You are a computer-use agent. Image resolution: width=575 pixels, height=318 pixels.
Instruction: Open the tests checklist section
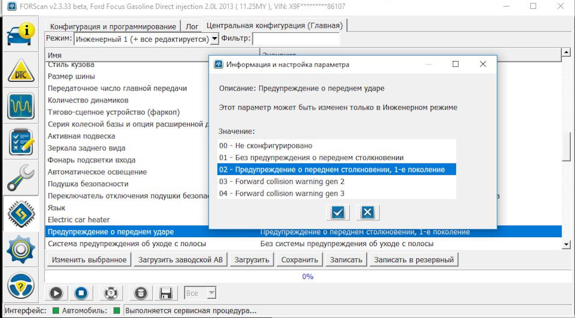point(21,141)
